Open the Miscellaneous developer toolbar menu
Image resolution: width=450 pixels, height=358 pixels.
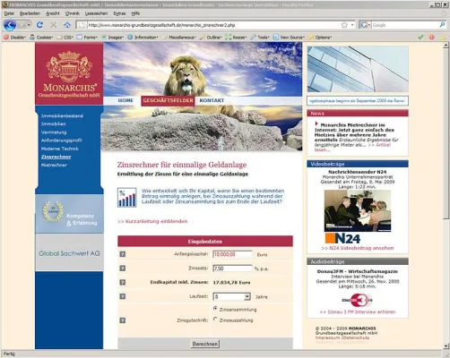click(179, 38)
